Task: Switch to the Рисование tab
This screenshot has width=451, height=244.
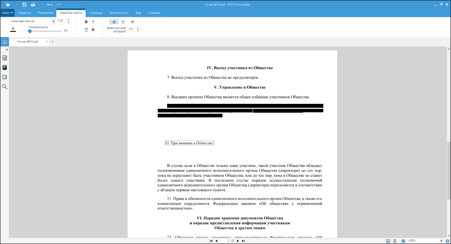Action: click(x=45, y=13)
